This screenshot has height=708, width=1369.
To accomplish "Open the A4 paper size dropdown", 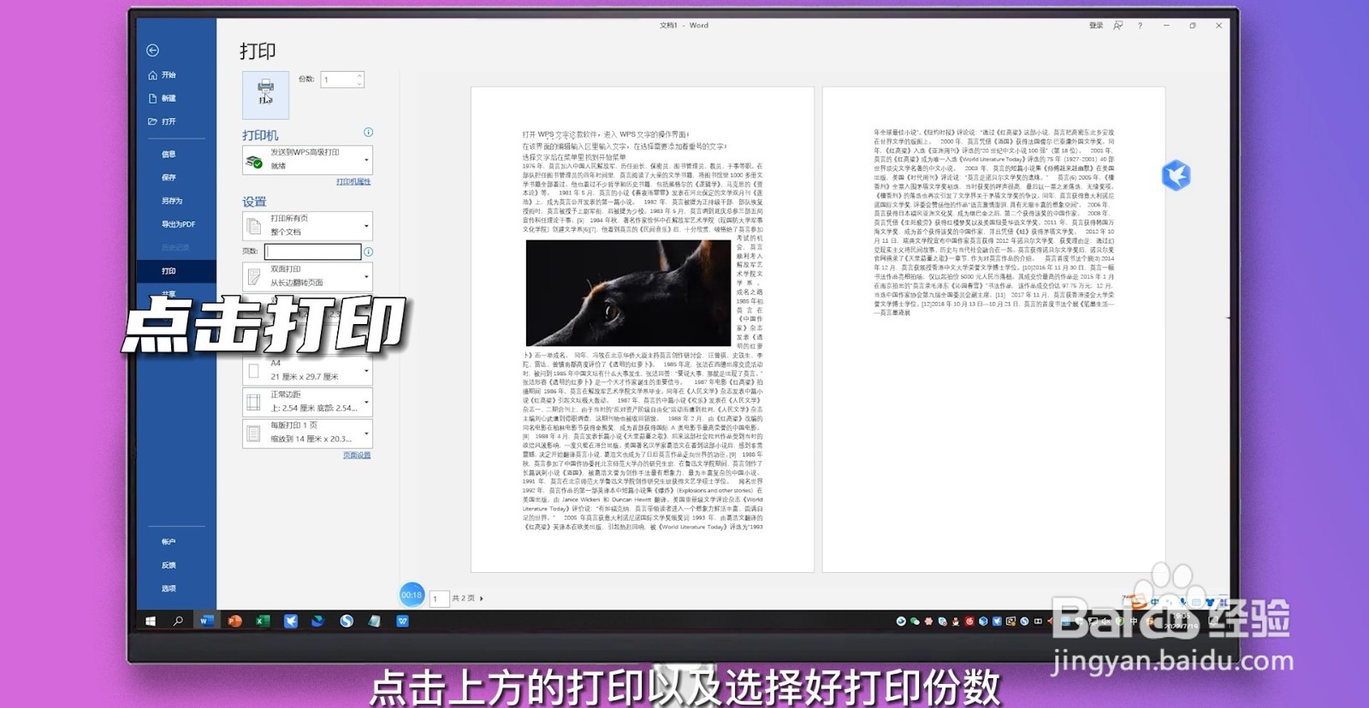I will point(307,370).
